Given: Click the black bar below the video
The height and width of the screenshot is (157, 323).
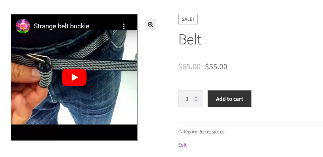Looking at the screenshot, I should pos(74,132).
